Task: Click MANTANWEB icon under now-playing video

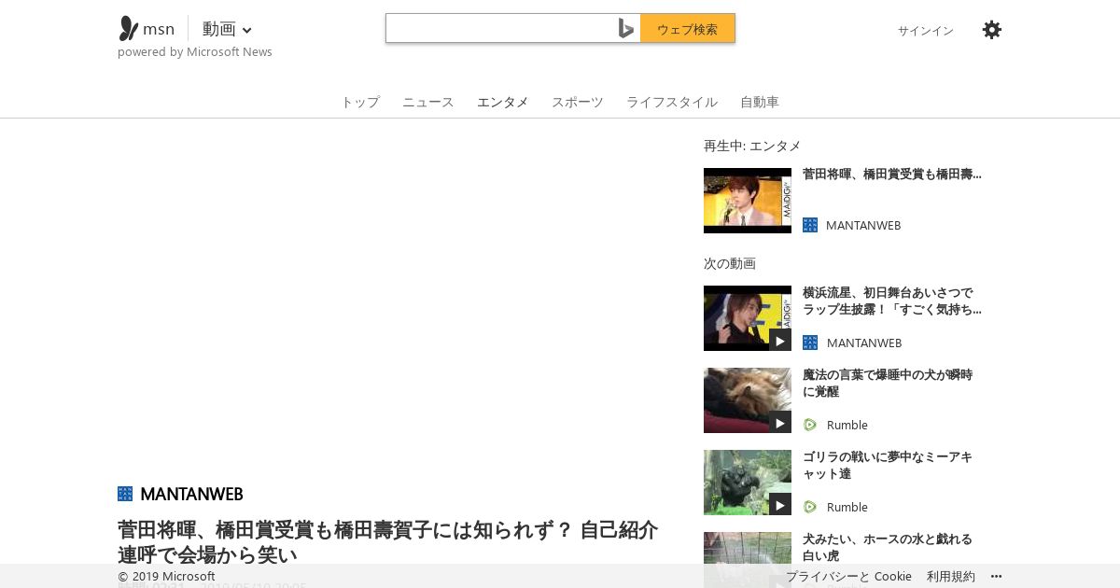Action: click(810, 225)
